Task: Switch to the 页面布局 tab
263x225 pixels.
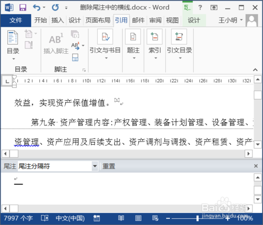Action: (x=98, y=21)
